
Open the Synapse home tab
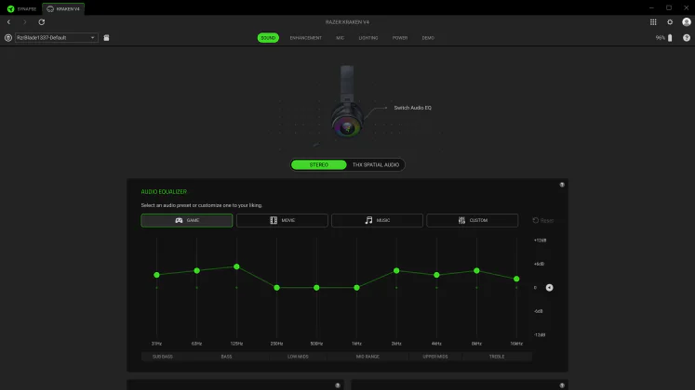click(x=21, y=9)
